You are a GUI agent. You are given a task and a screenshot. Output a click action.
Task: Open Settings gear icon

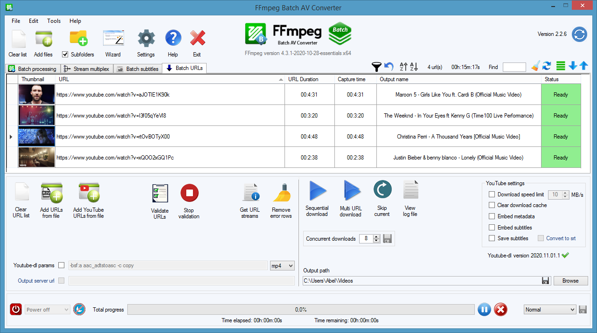[146, 39]
